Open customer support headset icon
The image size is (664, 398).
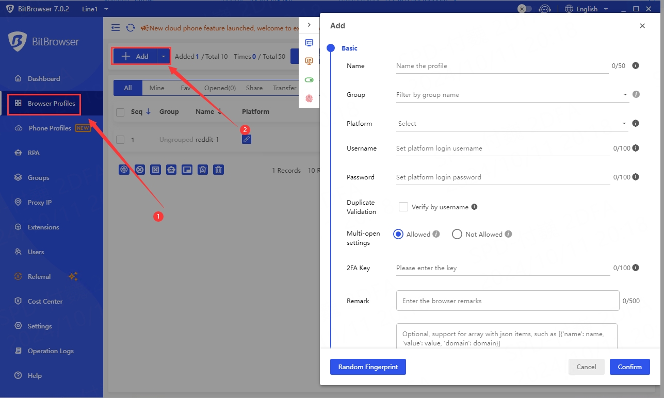click(x=544, y=9)
